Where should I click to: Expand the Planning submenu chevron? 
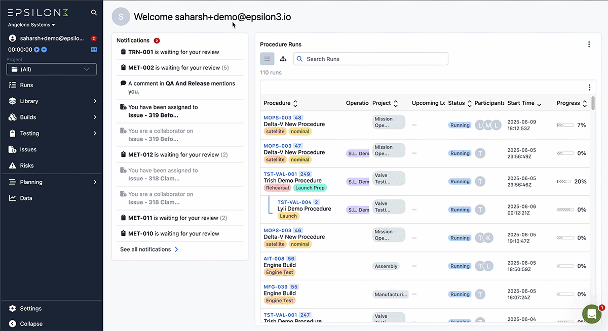coord(95,182)
